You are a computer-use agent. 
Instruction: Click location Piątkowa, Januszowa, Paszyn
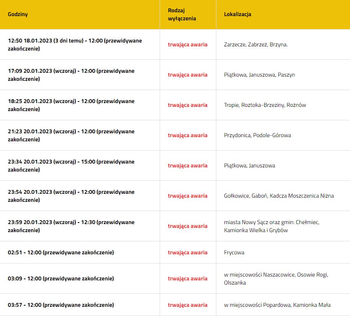259,75
